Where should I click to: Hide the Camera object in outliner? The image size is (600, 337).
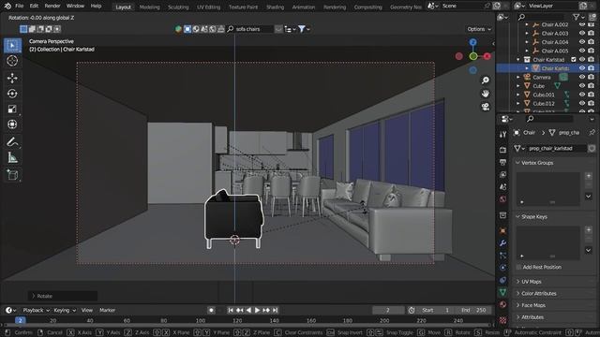click(x=582, y=77)
